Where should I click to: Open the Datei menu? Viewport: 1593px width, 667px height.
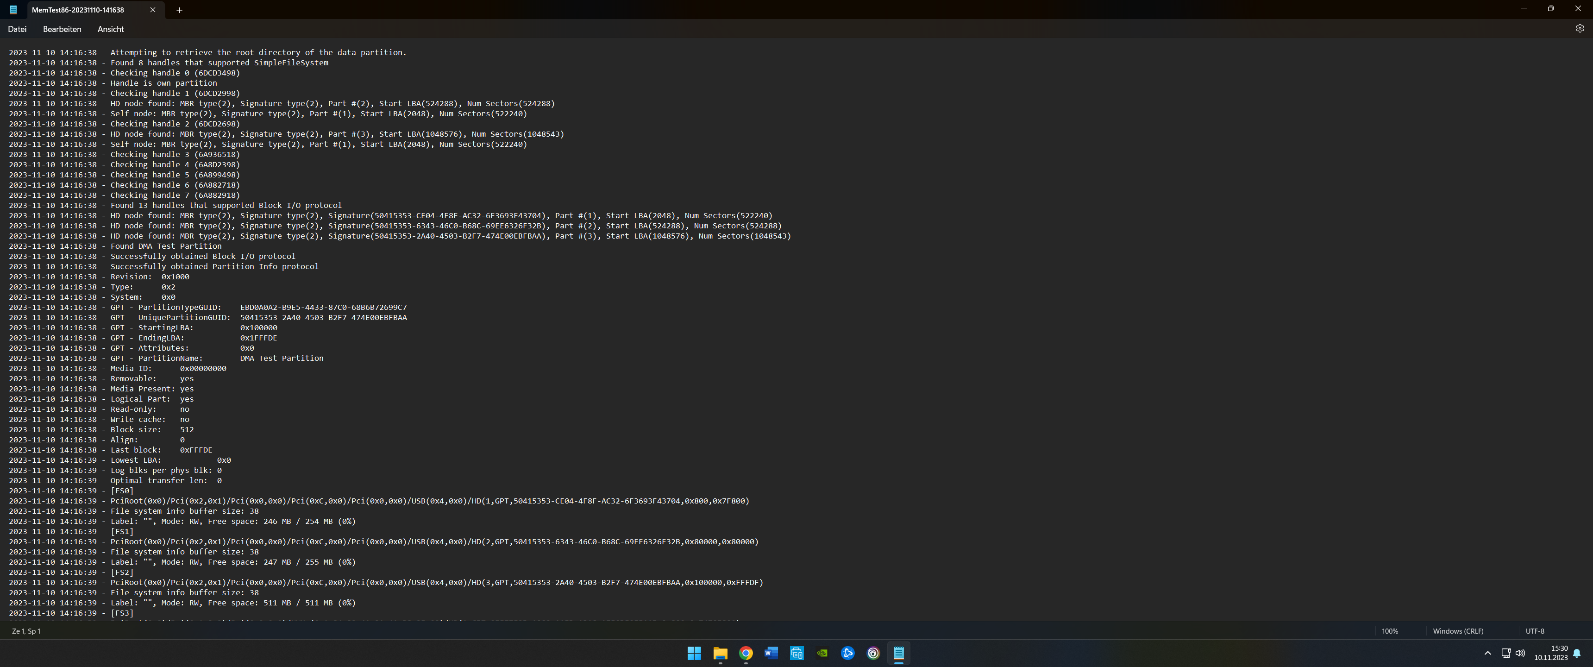[17, 29]
